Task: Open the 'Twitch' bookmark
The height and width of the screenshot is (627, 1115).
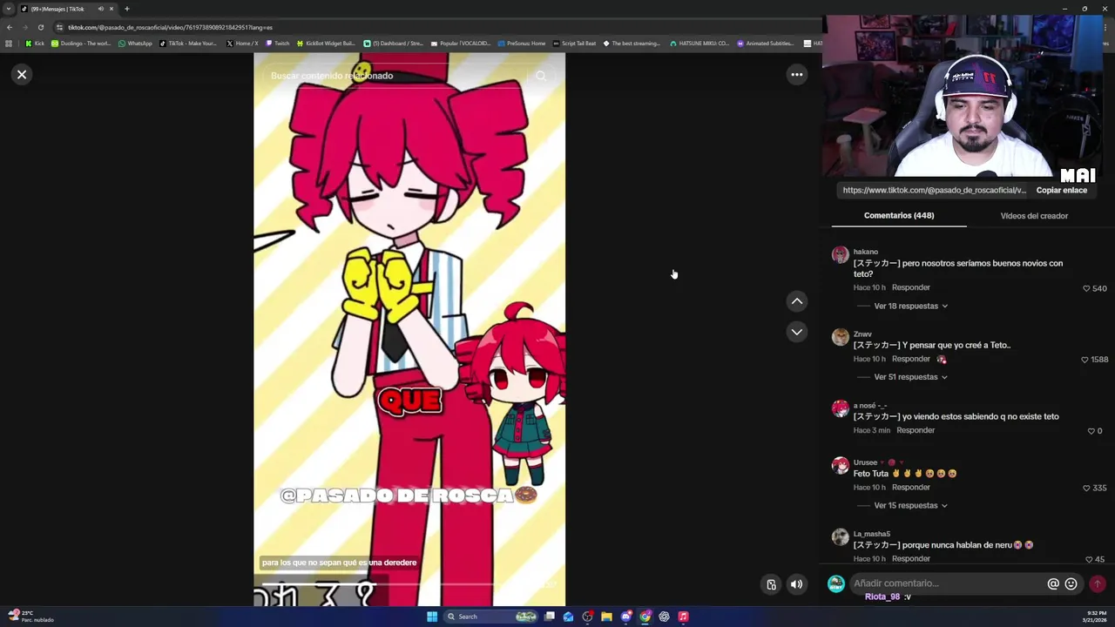Action: pos(278,44)
